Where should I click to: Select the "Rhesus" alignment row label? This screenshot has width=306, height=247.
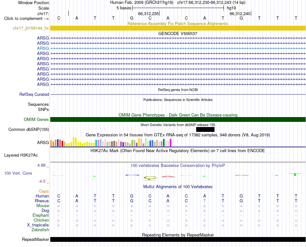(42, 201)
